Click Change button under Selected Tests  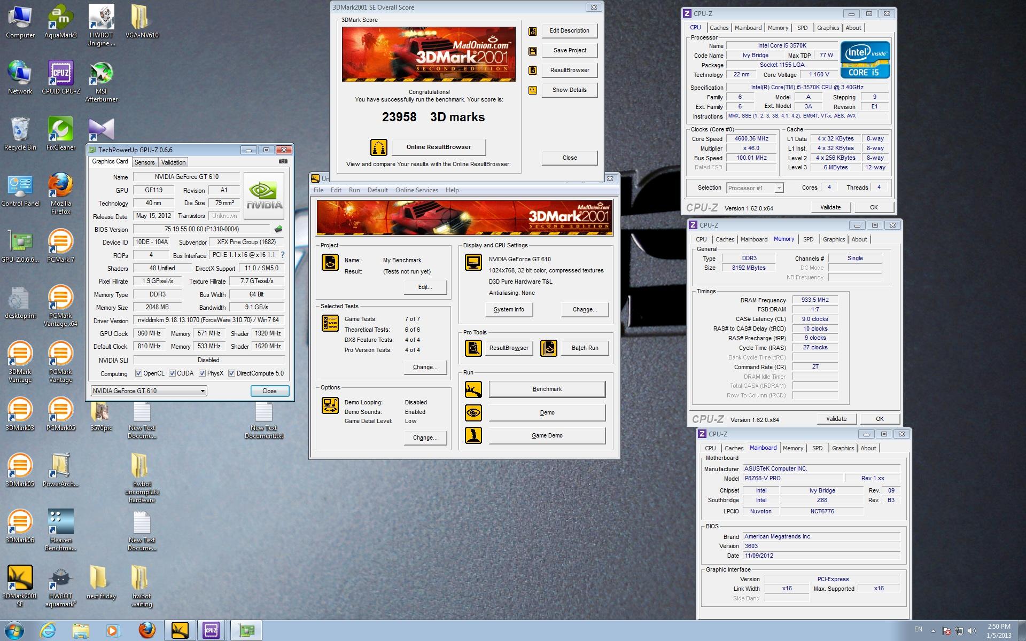tap(425, 367)
